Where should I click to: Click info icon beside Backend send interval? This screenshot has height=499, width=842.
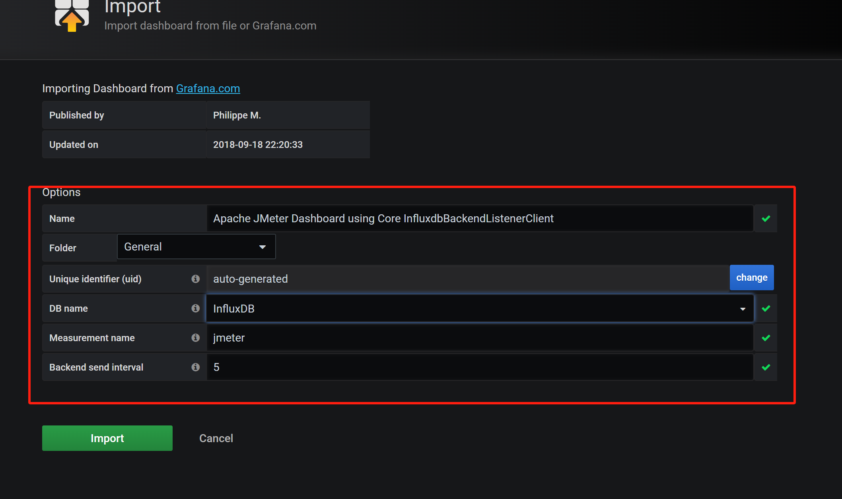[x=195, y=367]
